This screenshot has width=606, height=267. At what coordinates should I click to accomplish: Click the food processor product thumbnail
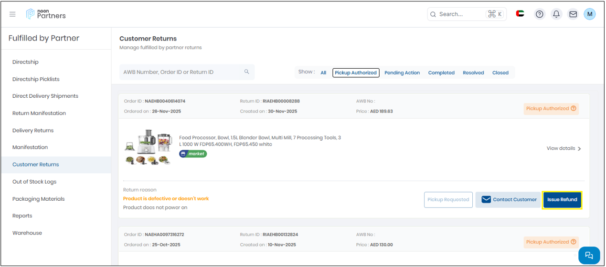coord(148,147)
